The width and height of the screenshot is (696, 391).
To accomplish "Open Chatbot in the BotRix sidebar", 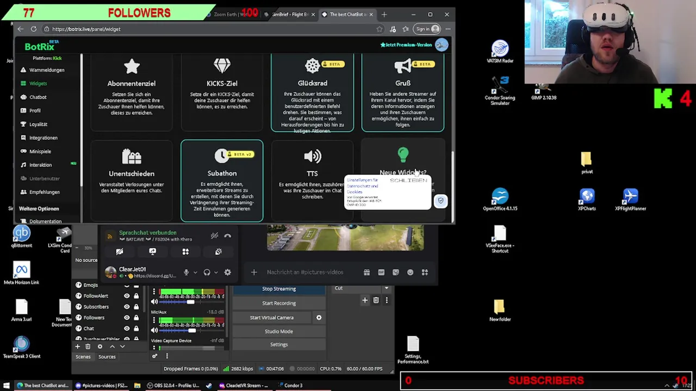I will tap(38, 97).
